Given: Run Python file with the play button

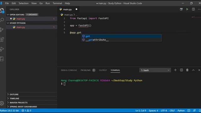Looking at the screenshot, I should point(187,9).
